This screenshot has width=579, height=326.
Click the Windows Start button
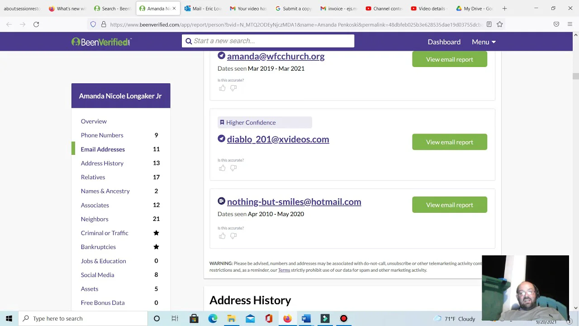tap(9, 319)
